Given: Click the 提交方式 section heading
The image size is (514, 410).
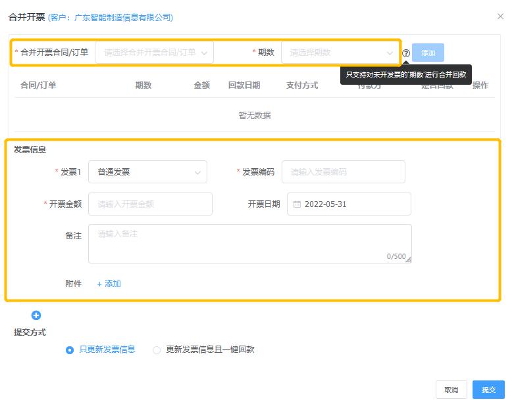Looking at the screenshot, I should coord(30,332).
